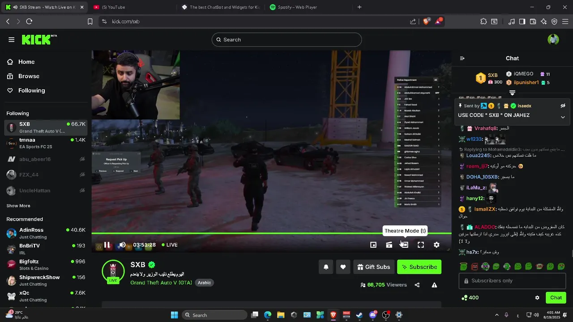Viewport: 573px width, 322px height.
Task: Toggle notifications bell for SXB
Action: point(326,267)
